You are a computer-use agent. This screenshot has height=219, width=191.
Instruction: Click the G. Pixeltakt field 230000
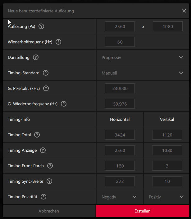(120, 88)
